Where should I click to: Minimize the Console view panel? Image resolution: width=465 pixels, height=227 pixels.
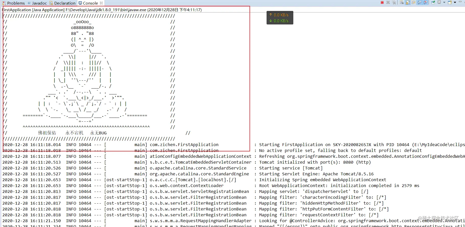(x=460, y=2)
